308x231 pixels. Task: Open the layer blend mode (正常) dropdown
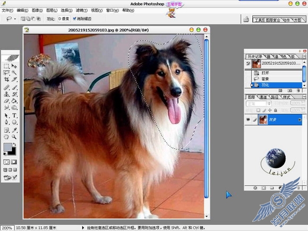point(258,103)
